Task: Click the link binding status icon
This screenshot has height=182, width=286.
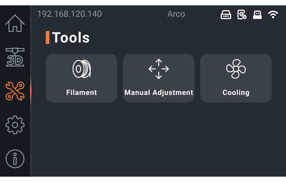Action: click(x=242, y=15)
